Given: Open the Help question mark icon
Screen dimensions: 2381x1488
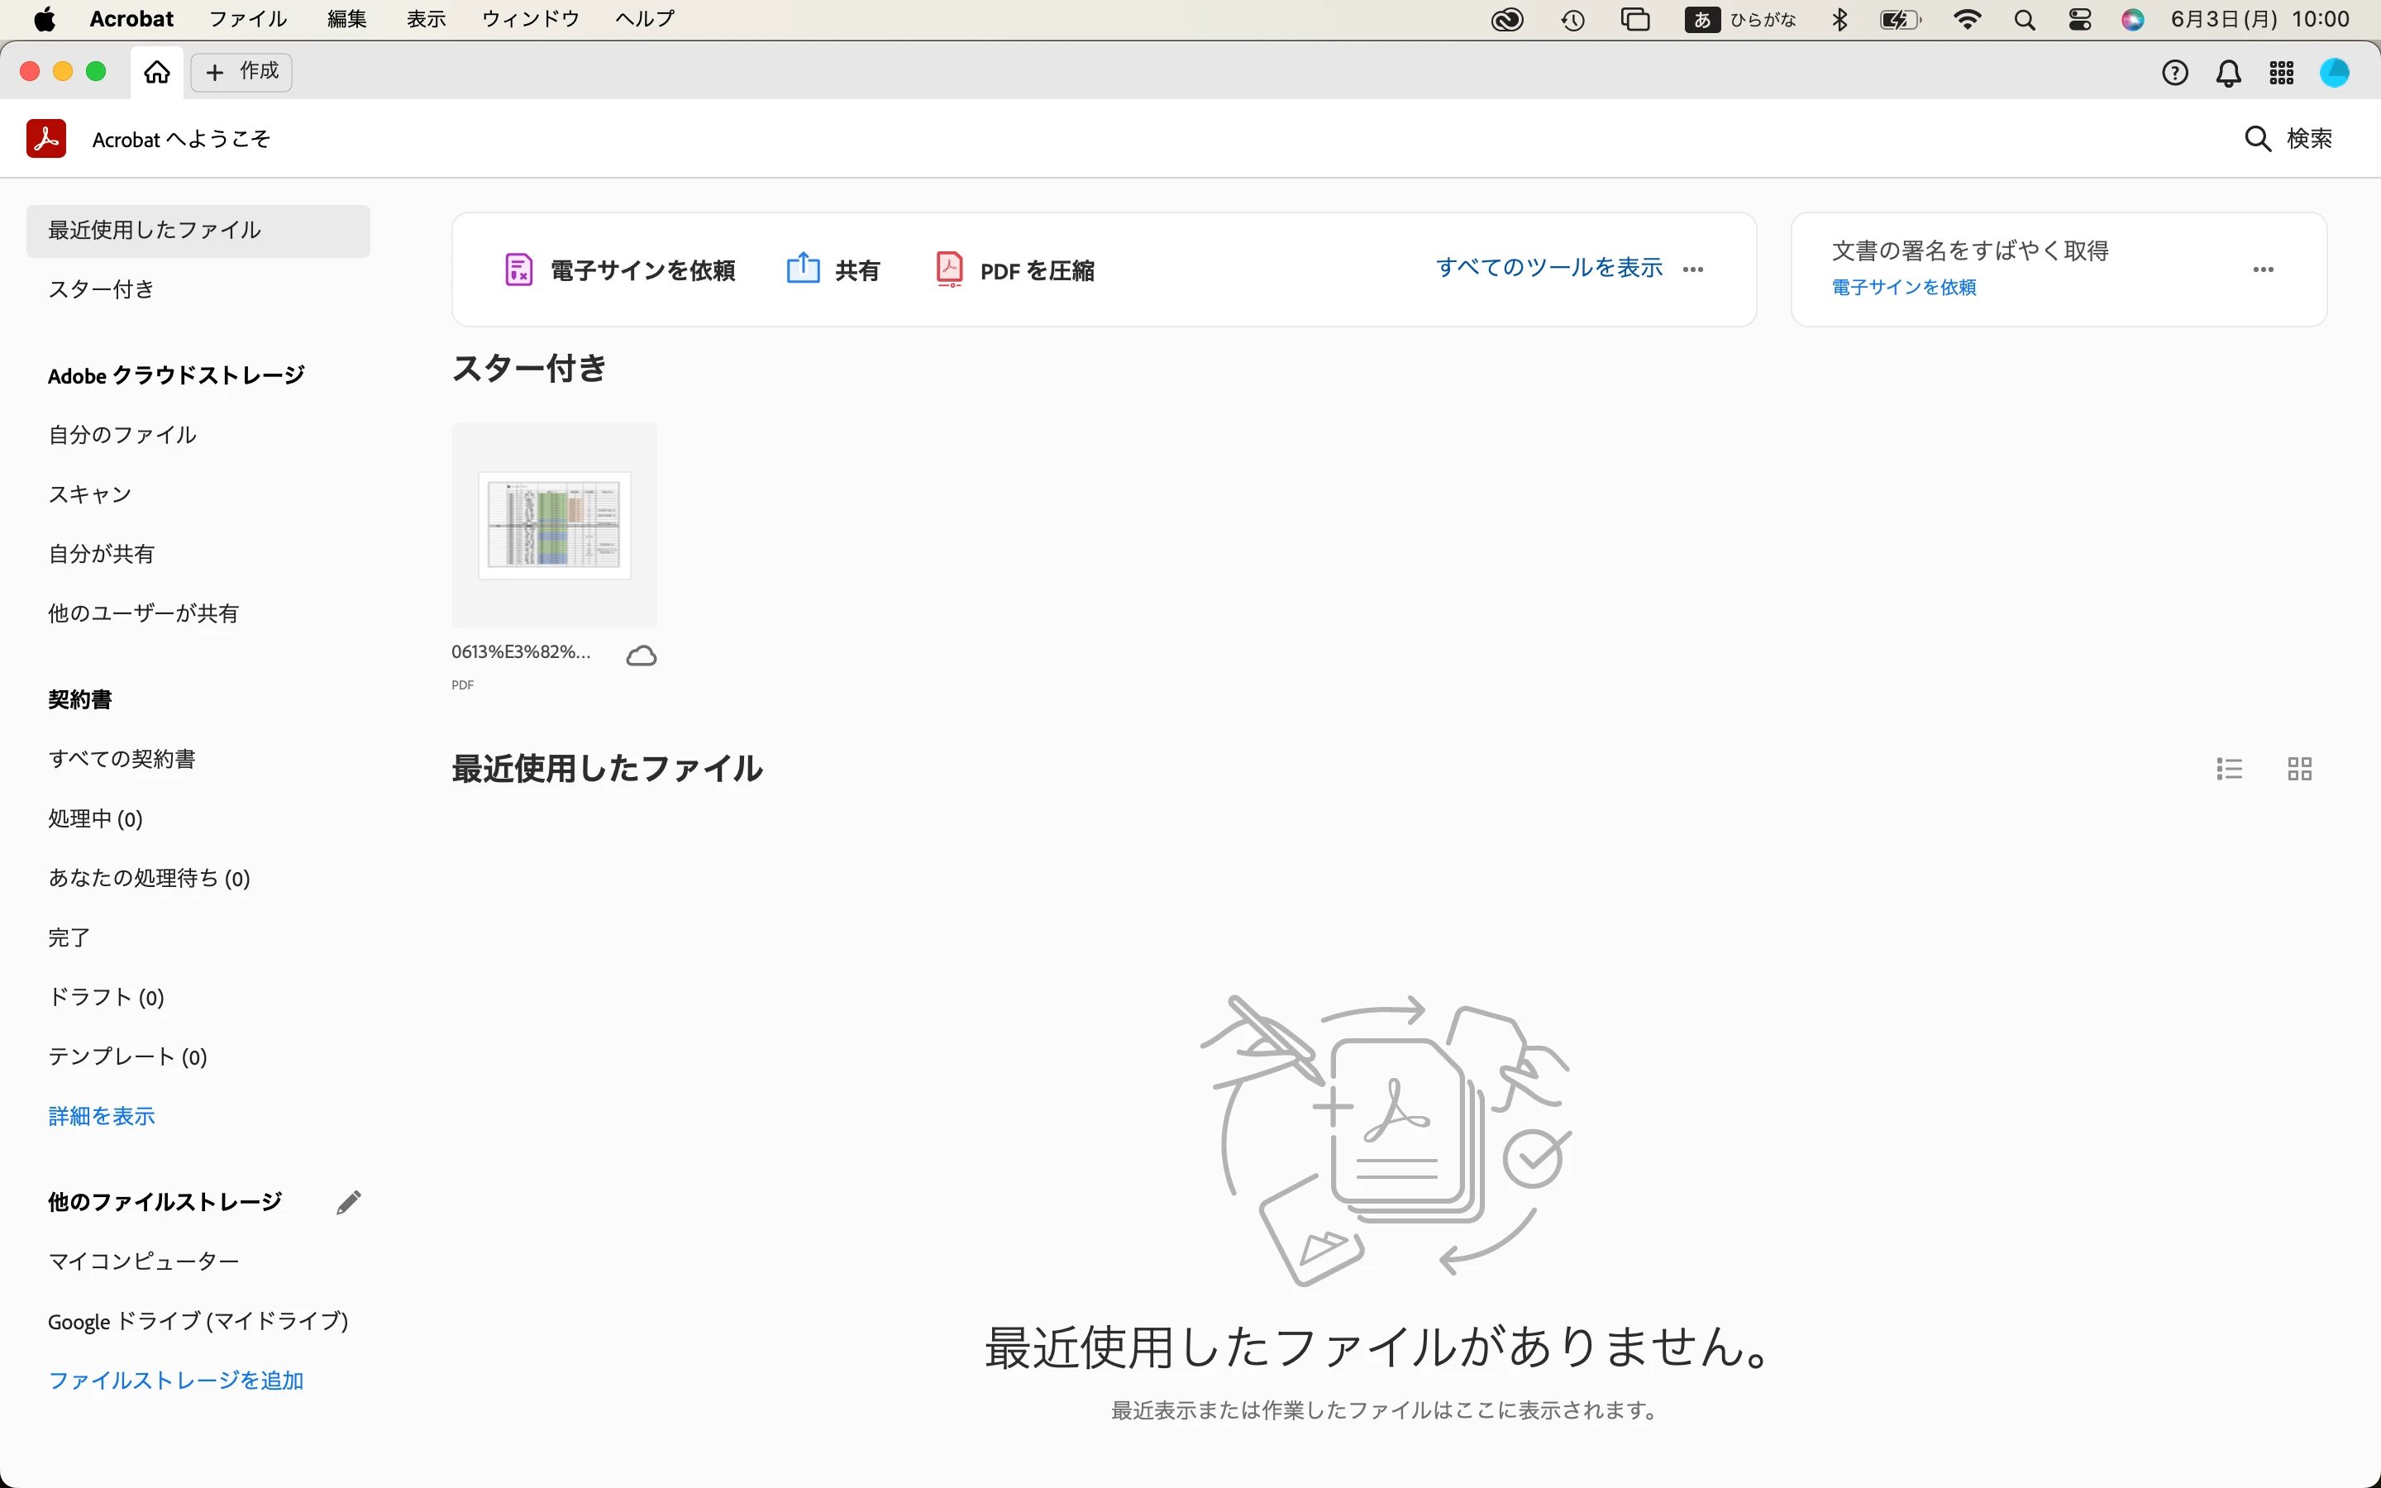Looking at the screenshot, I should 2174,73.
